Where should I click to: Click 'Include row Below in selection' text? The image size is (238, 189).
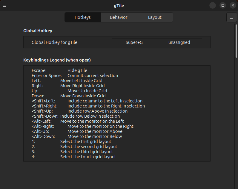90,116
